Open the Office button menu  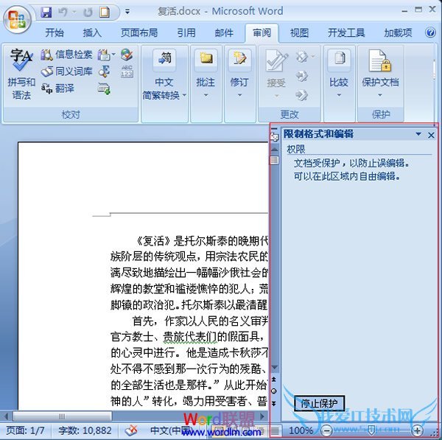point(17,20)
